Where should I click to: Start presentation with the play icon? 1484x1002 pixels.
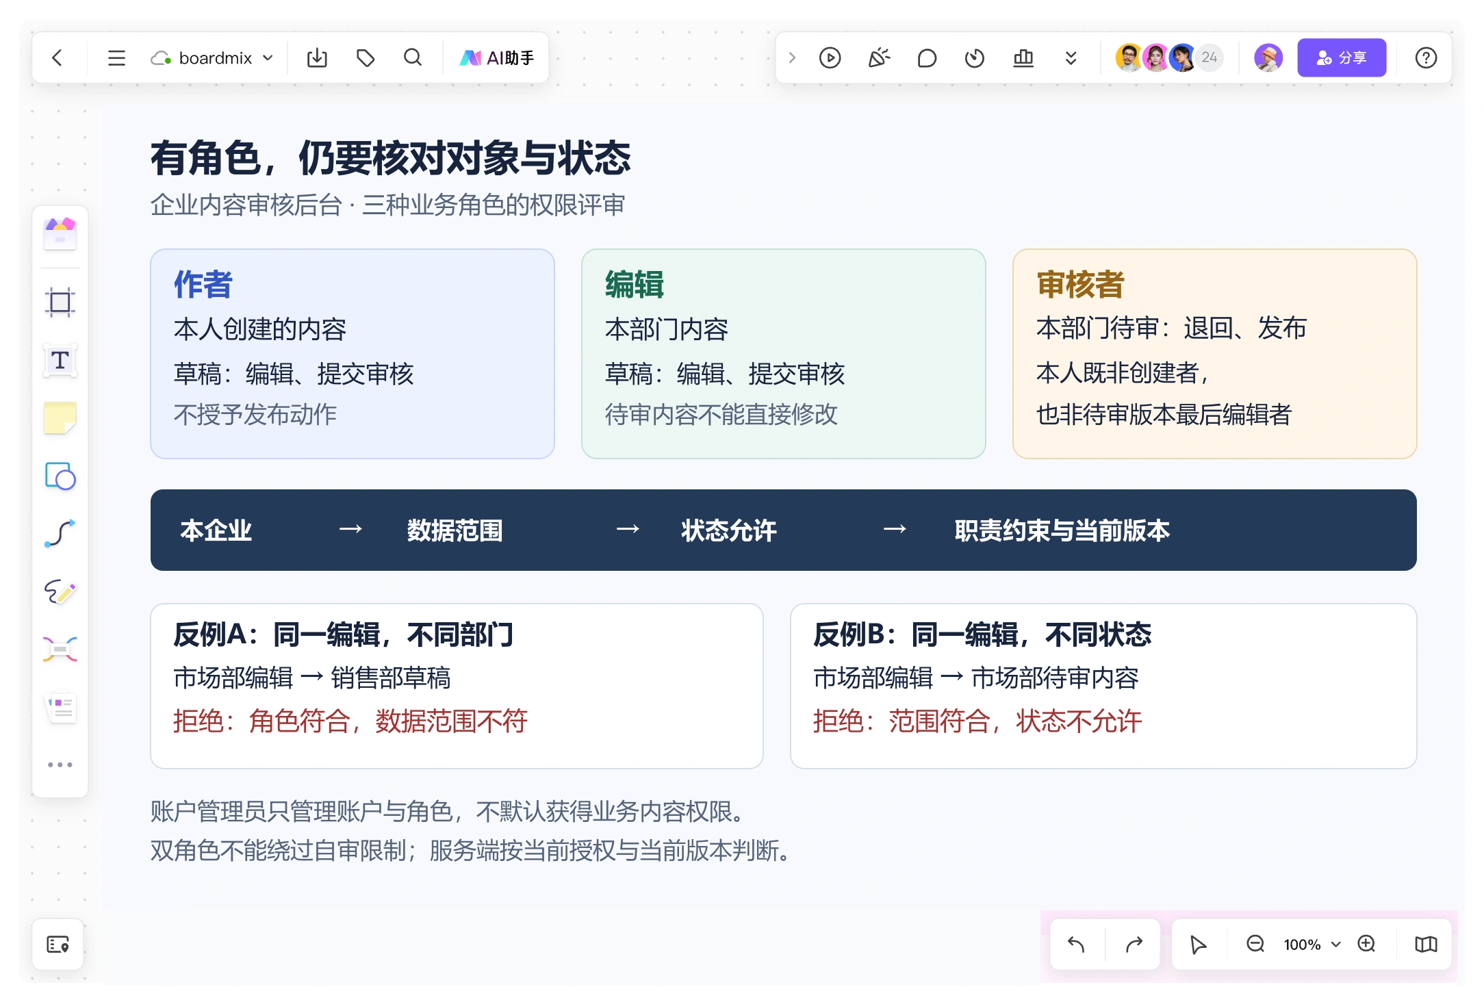click(830, 58)
